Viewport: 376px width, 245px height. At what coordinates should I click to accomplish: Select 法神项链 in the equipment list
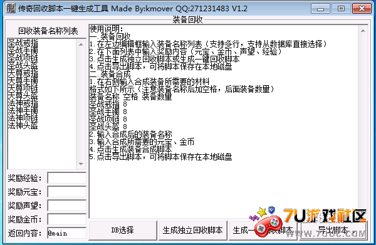[23, 118]
